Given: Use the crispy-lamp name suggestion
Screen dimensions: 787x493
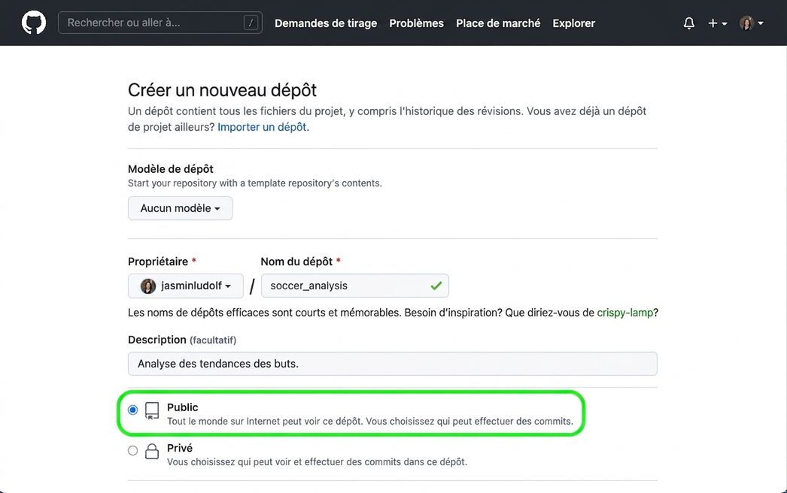Looking at the screenshot, I should pos(625,313).
